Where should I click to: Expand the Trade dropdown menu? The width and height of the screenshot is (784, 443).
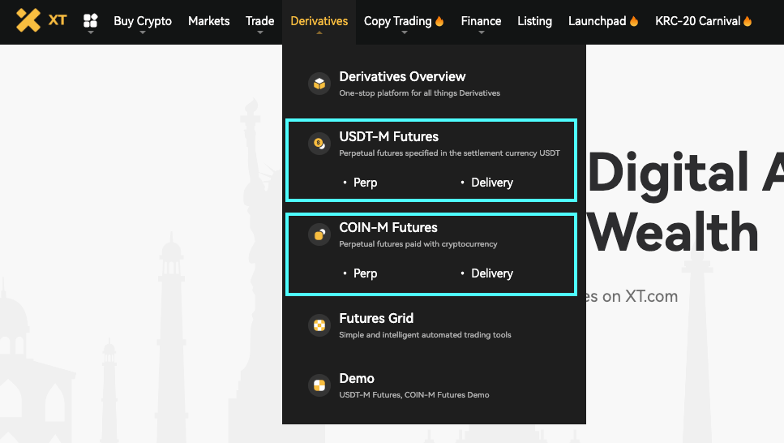pos(259,22)
